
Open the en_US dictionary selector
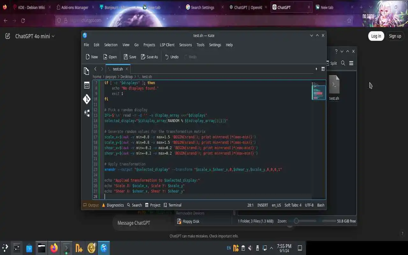(276, 205)
